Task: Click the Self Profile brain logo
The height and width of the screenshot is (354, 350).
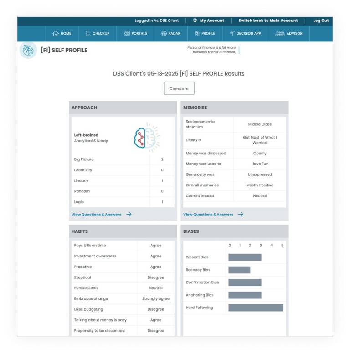Action: click(28, 50)
